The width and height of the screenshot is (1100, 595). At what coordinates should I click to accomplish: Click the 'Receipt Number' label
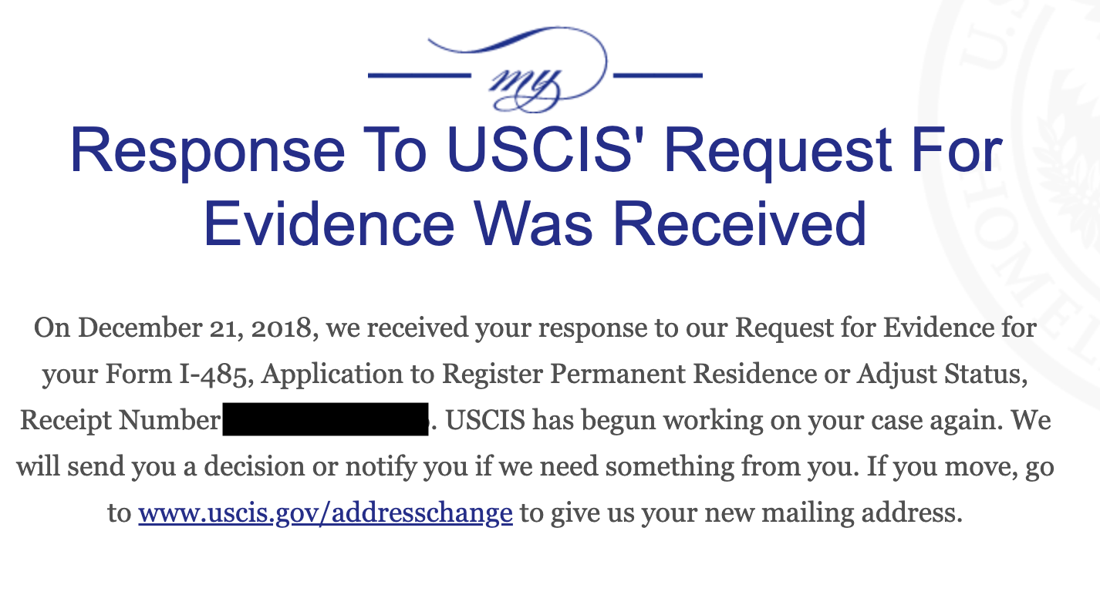pyautogui.click(x=120, y=421)
